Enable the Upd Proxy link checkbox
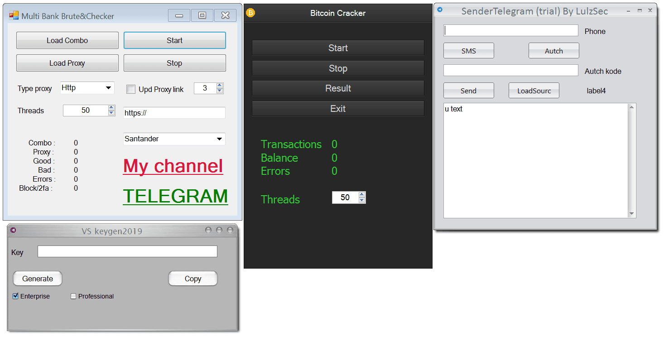 (x=131, y=89)
